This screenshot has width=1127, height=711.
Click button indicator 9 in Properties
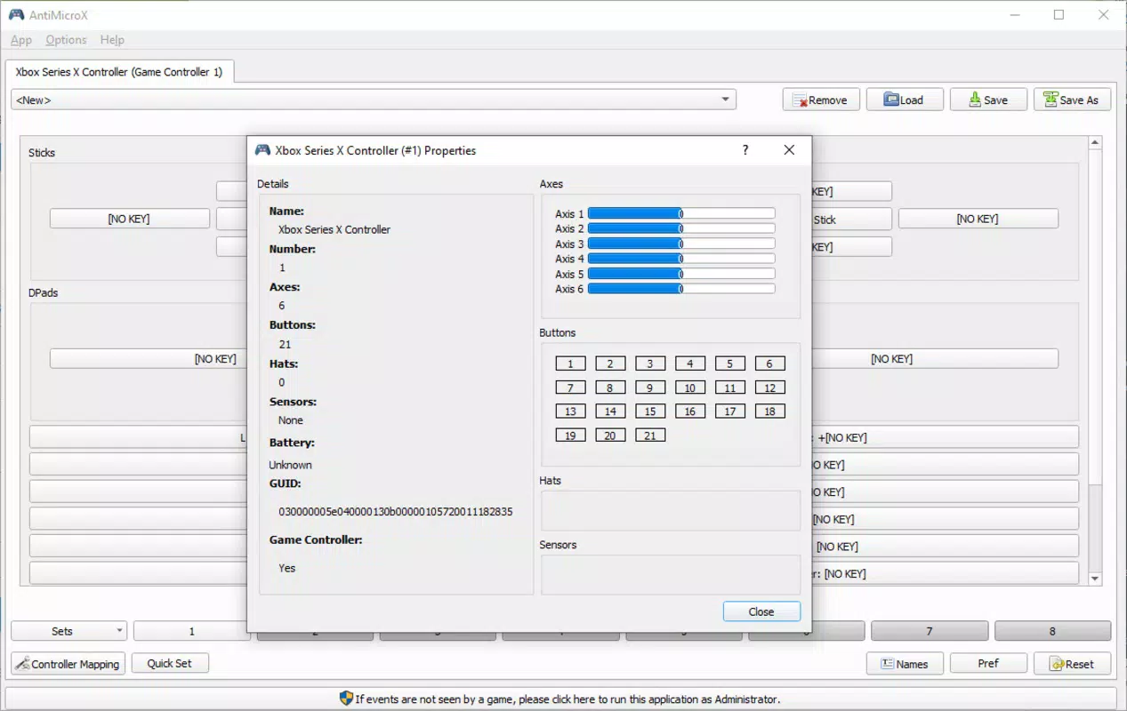(650, 387)
